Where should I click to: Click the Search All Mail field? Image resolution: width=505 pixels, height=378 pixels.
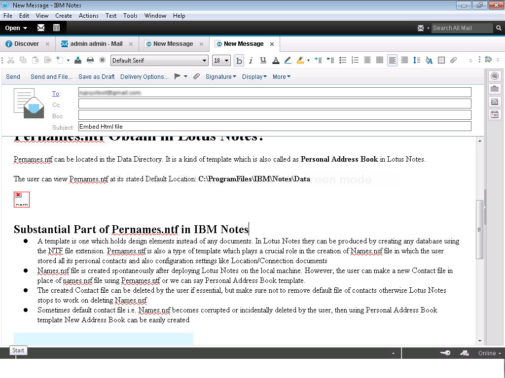coord(462,28)
